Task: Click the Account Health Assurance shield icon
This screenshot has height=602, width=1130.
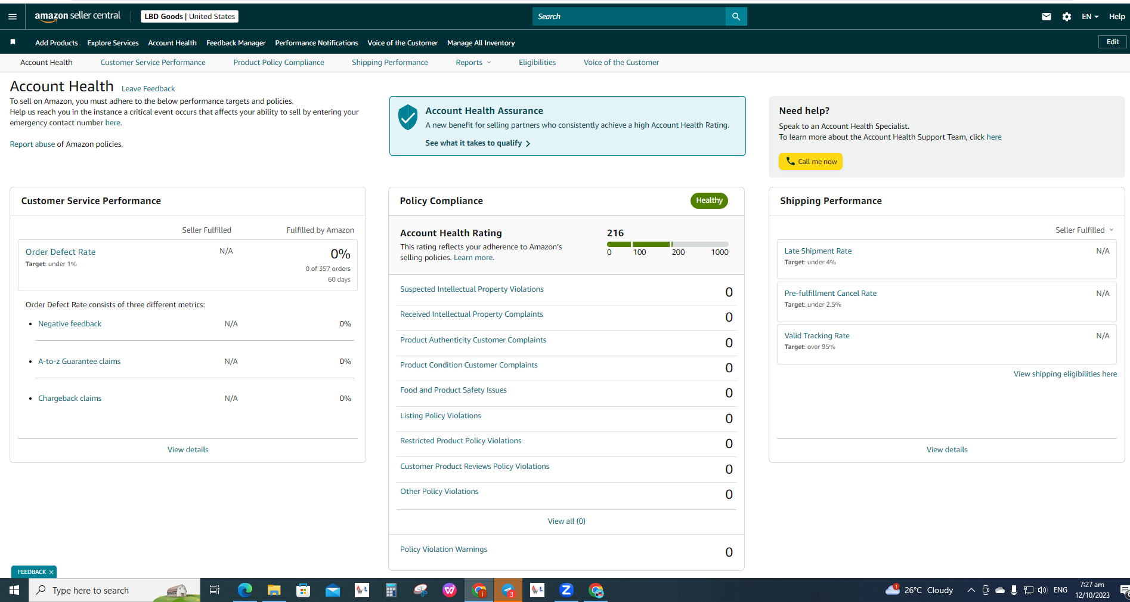Action: tap(408, 117)
